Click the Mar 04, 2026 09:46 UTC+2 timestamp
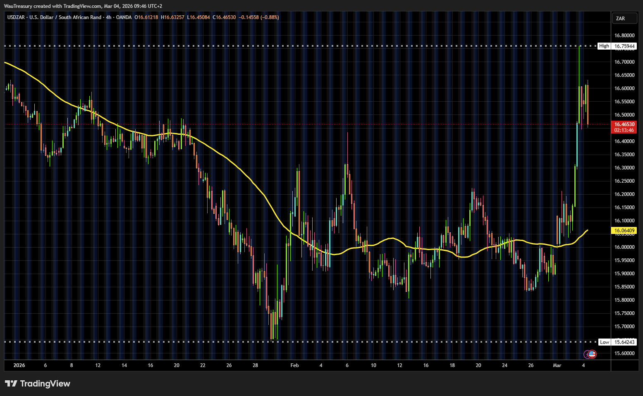 (133, 6)
